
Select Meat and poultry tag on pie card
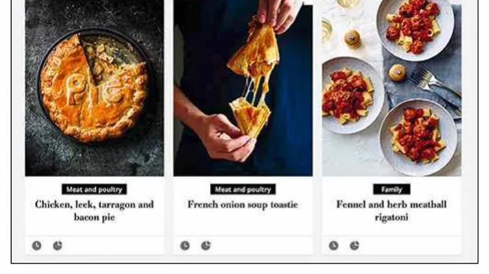[x=94, y=189]
